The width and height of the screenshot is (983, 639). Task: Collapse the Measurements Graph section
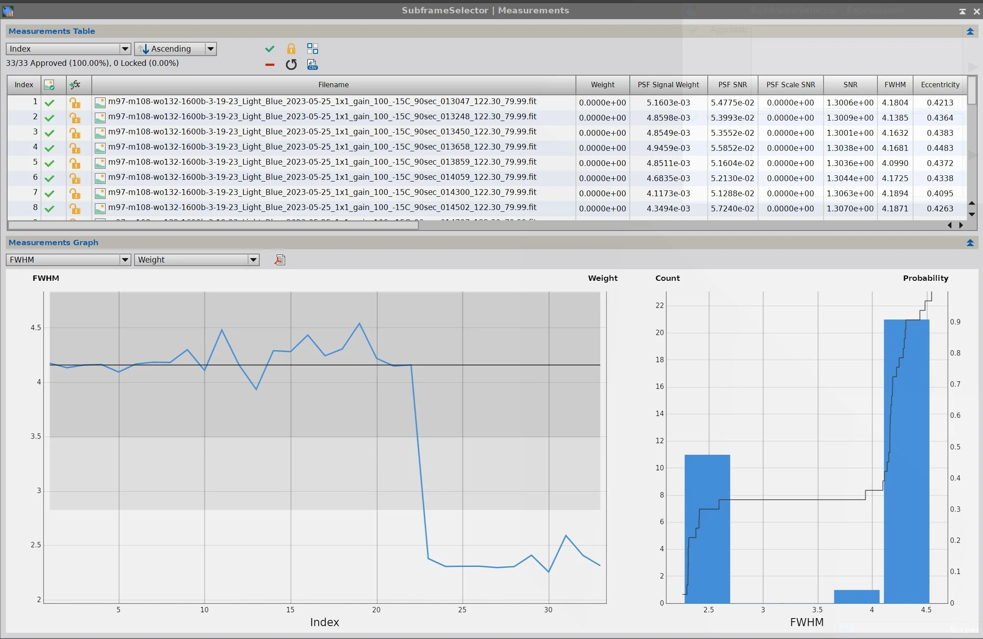(970, 243)
